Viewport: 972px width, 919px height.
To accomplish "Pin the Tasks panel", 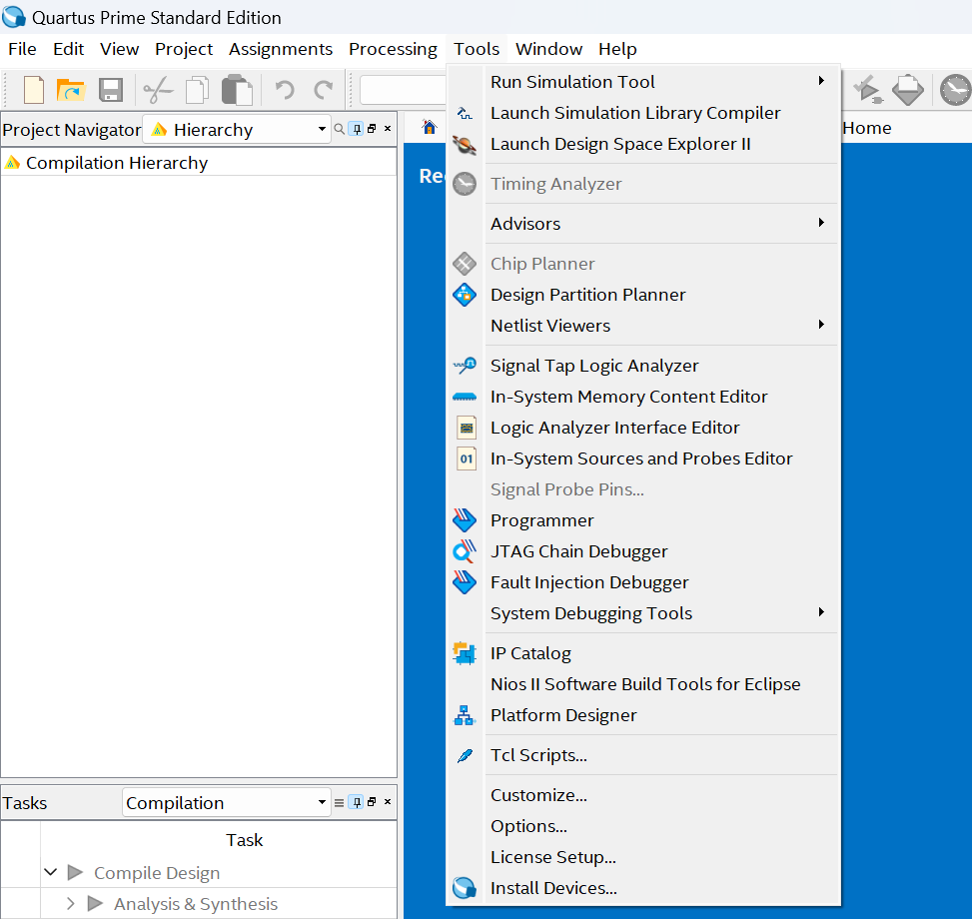I will [357, 802].
